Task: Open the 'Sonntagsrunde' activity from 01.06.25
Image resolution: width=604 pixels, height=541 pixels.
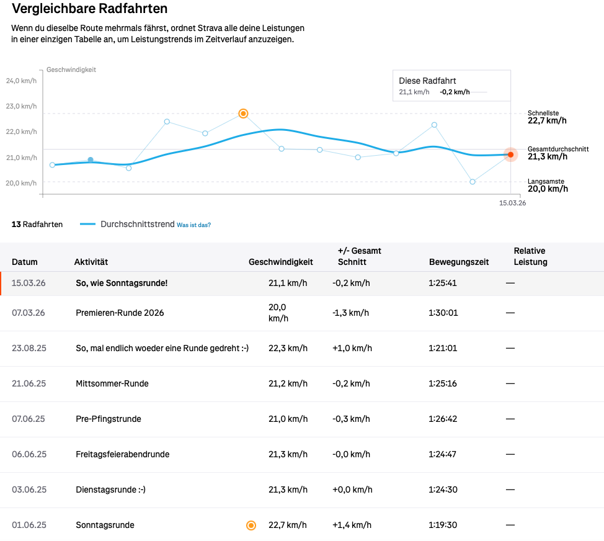Action: [105, 525]
